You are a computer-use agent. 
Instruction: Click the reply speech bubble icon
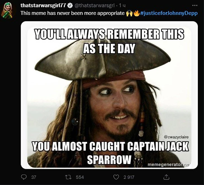pyautogui.click(x=24, y=177)
